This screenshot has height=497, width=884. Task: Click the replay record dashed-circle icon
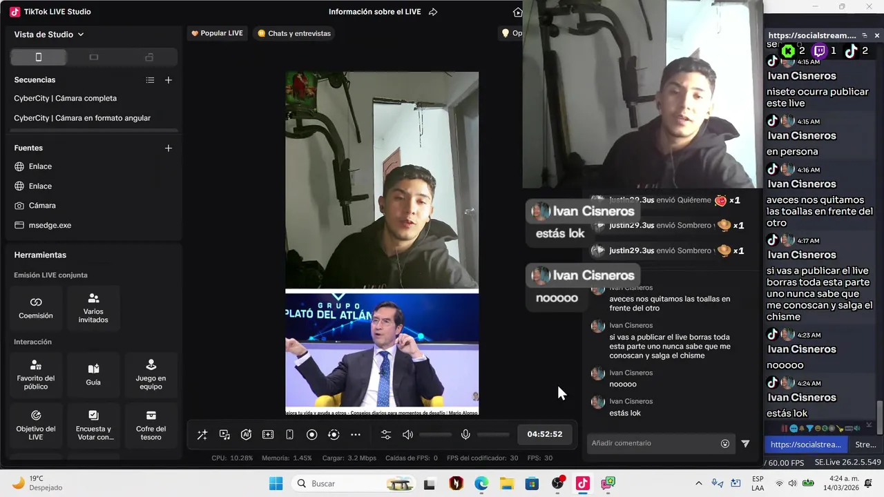(334, 435)
